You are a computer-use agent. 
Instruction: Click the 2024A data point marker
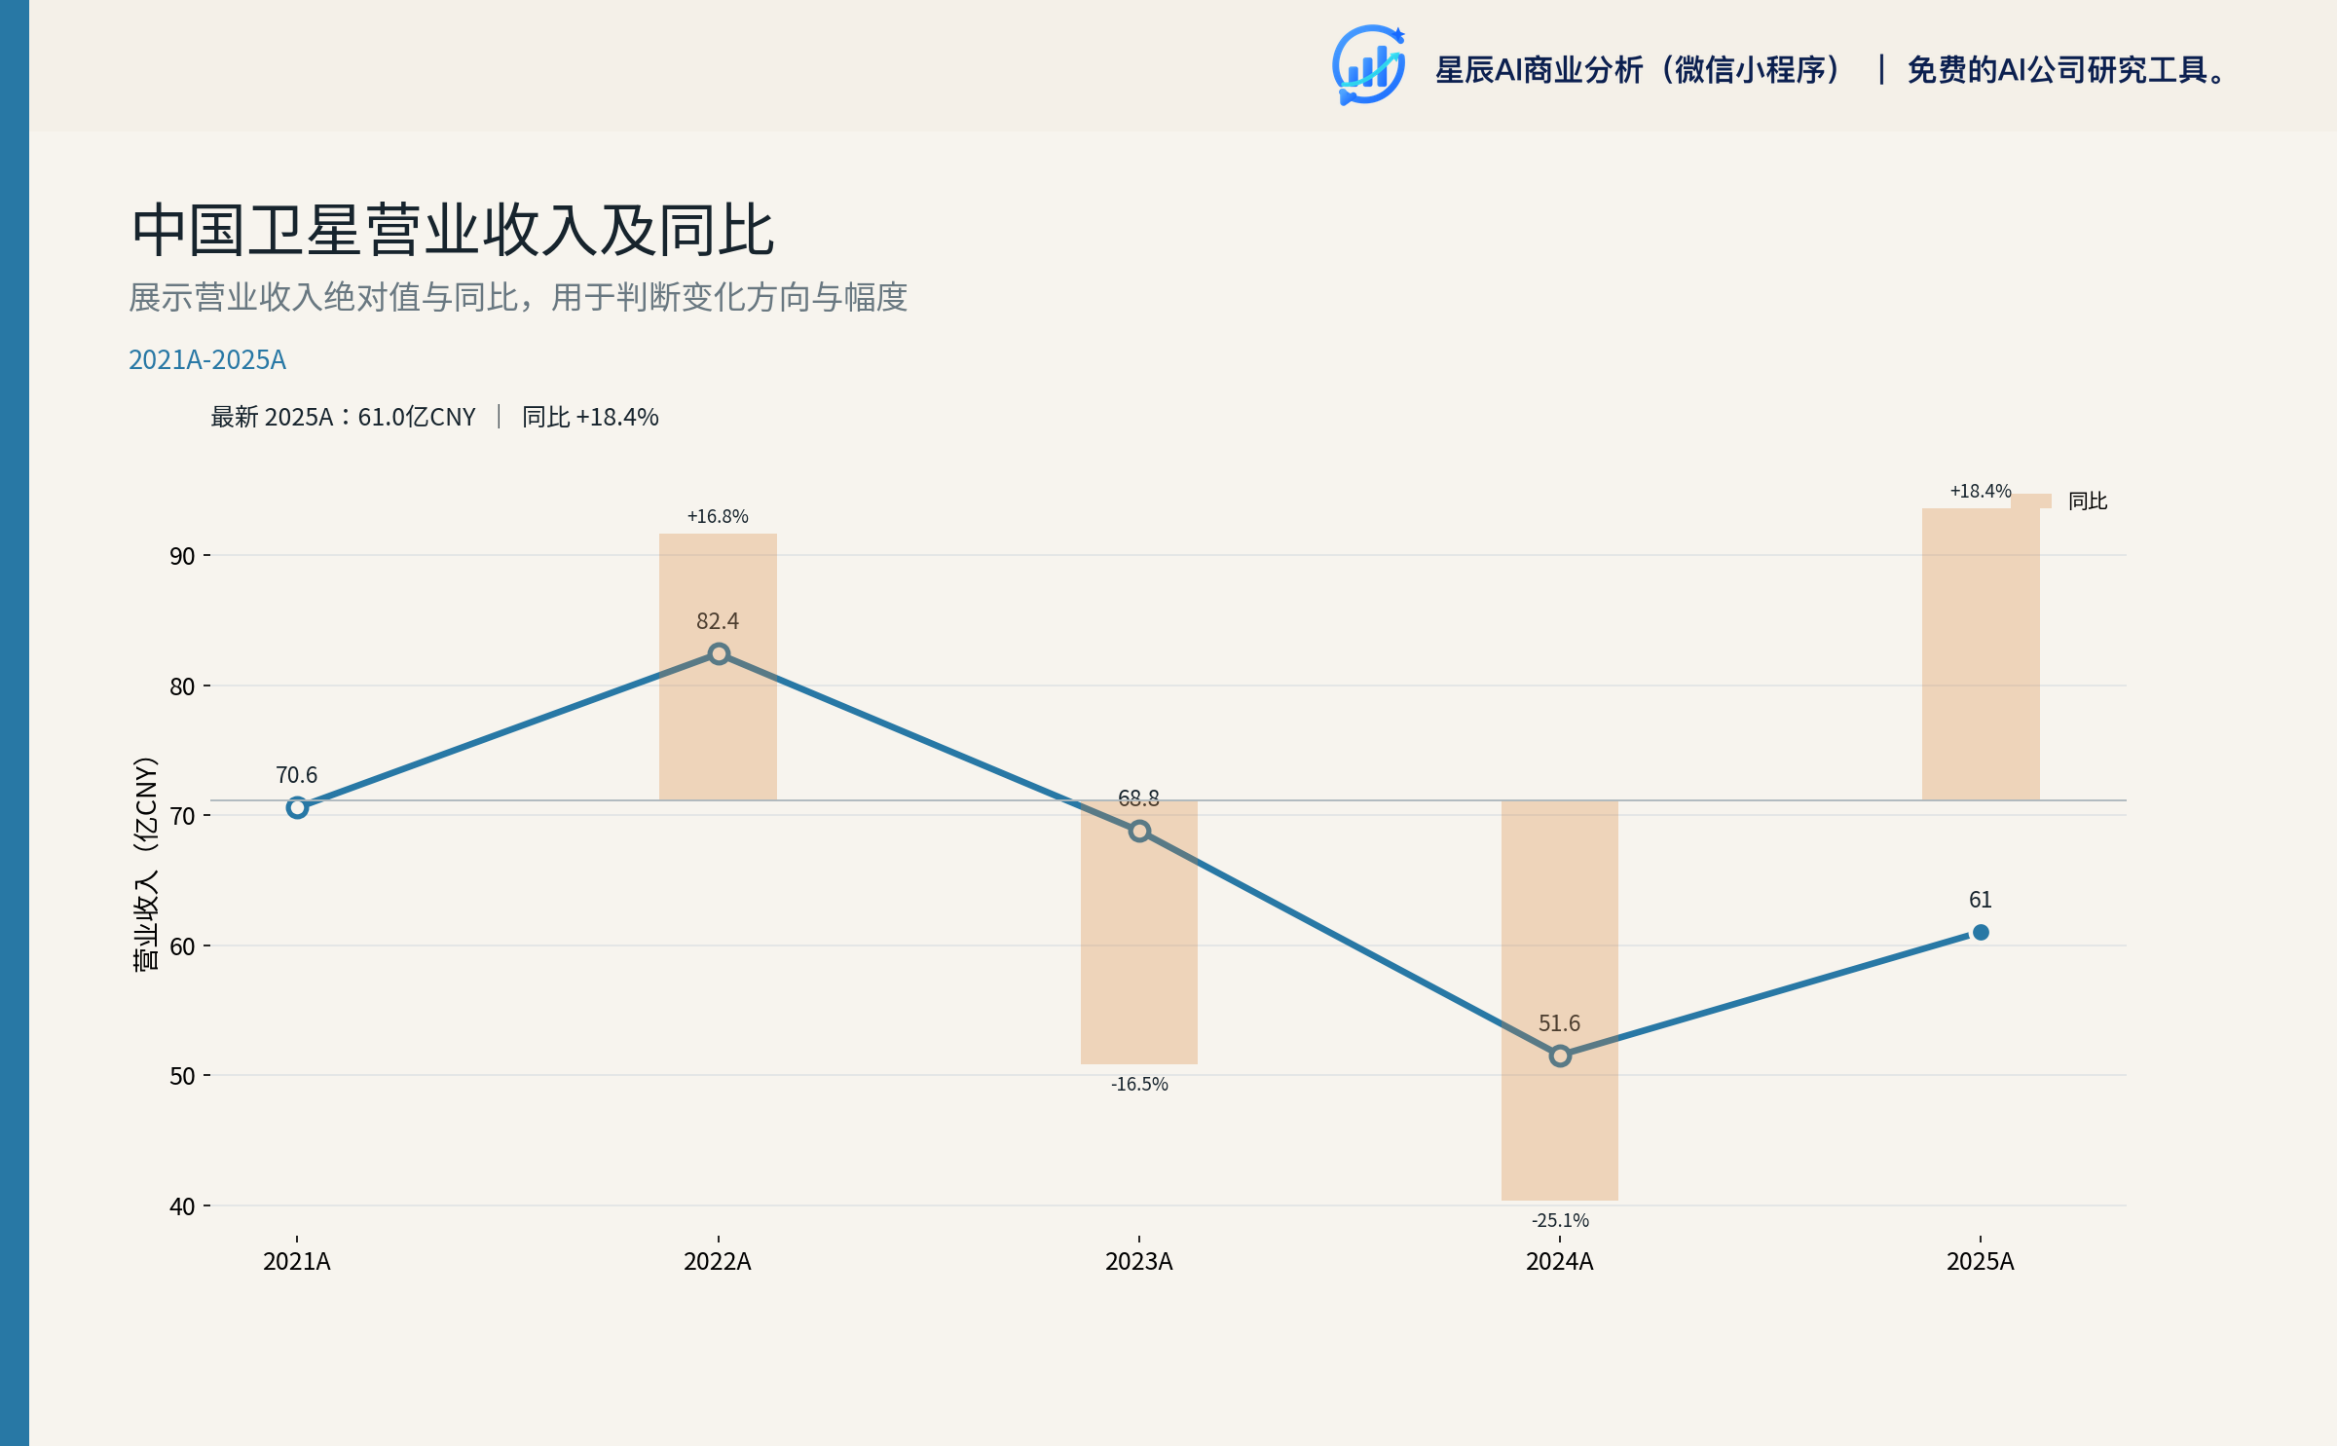coord(1560,1056)
